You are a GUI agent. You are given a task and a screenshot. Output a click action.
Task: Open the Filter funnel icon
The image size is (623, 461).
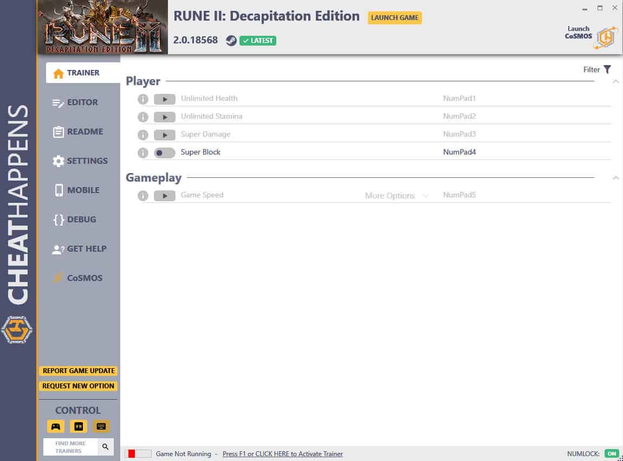click(607, 69)
